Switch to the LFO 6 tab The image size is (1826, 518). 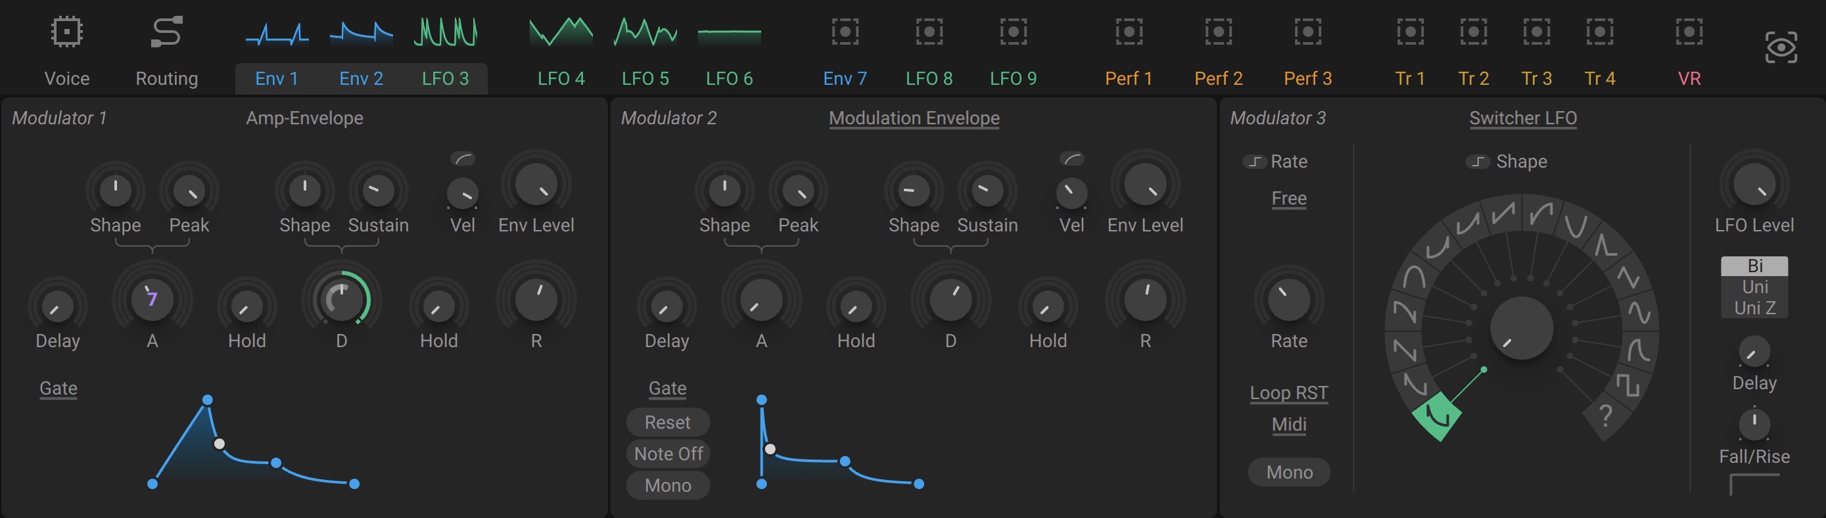tap(729, 78)
